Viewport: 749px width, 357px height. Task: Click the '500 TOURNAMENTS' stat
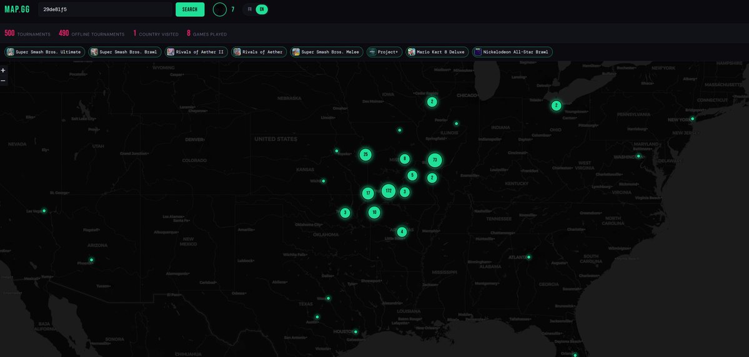click(x=27, y=34)
